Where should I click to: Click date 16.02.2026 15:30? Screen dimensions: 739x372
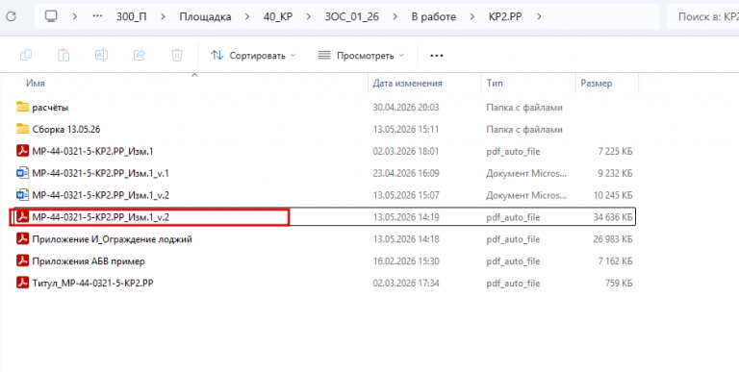pos(406,261)
